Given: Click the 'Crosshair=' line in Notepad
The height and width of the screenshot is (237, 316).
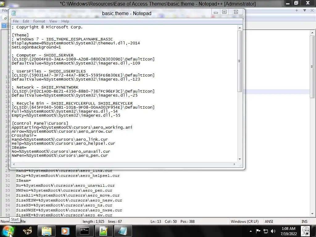Looking at the screenshot, I should 24,135.
